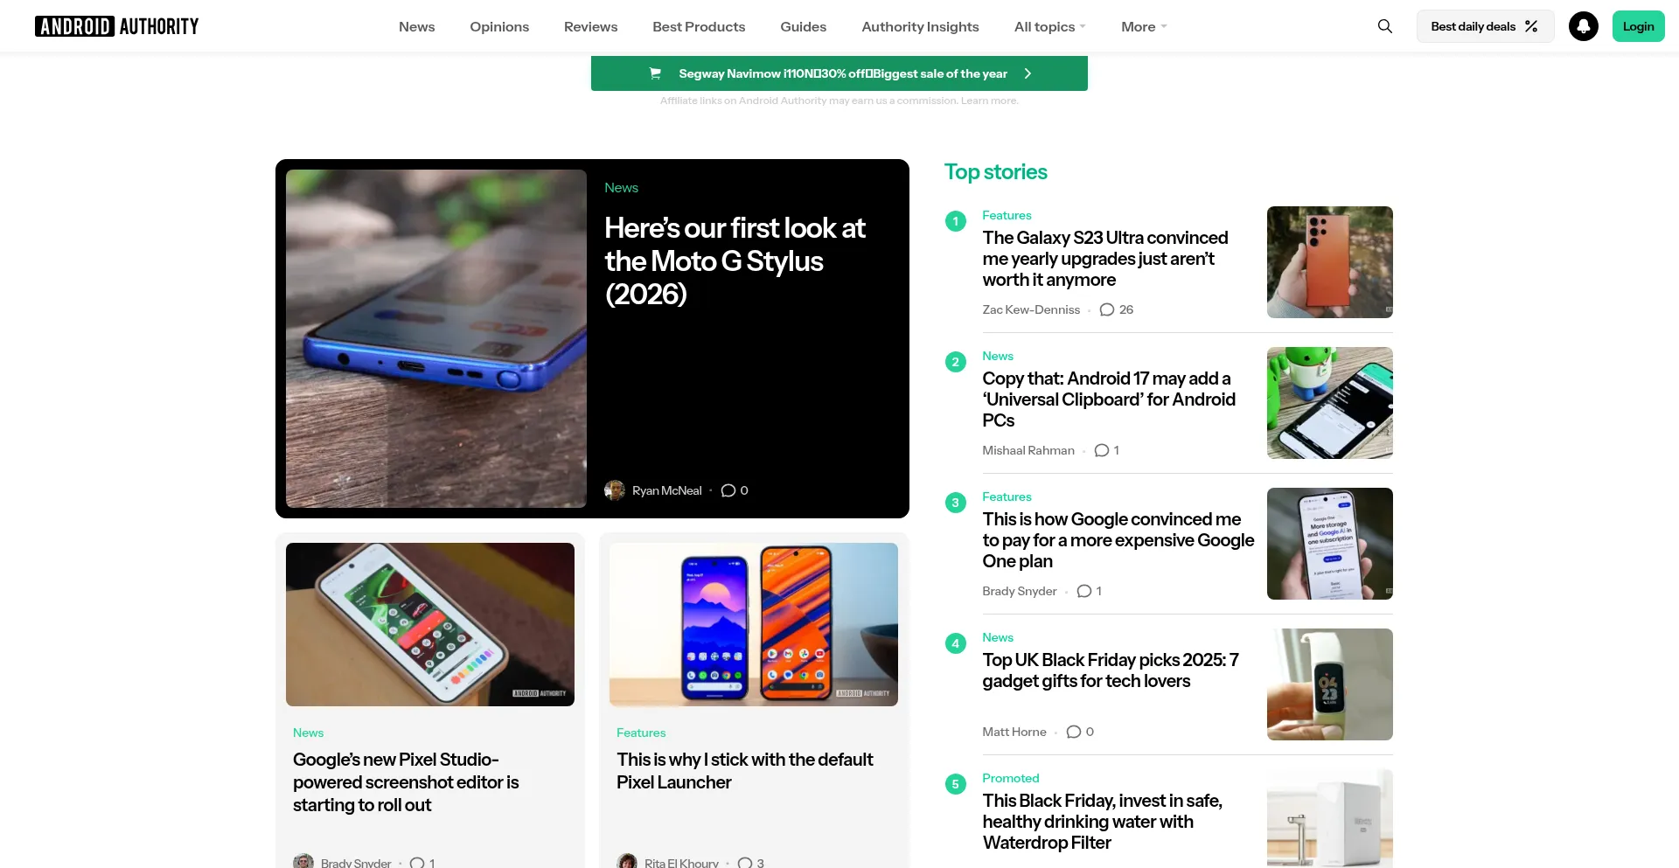Viewport: 1679px width, 868px height.
Task: Open Top UK Black Friday picks article
Action: (1111, 670)
